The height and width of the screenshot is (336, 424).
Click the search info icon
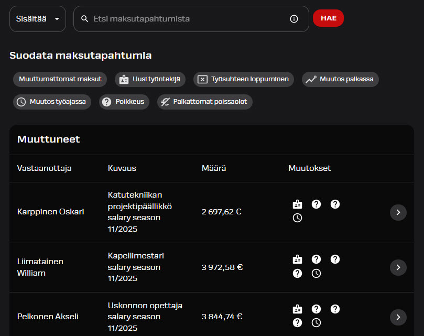click(294, 19)
